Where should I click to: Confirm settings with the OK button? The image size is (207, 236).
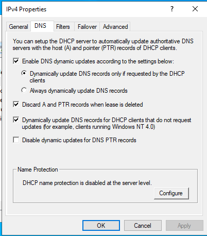pos(101,225)
